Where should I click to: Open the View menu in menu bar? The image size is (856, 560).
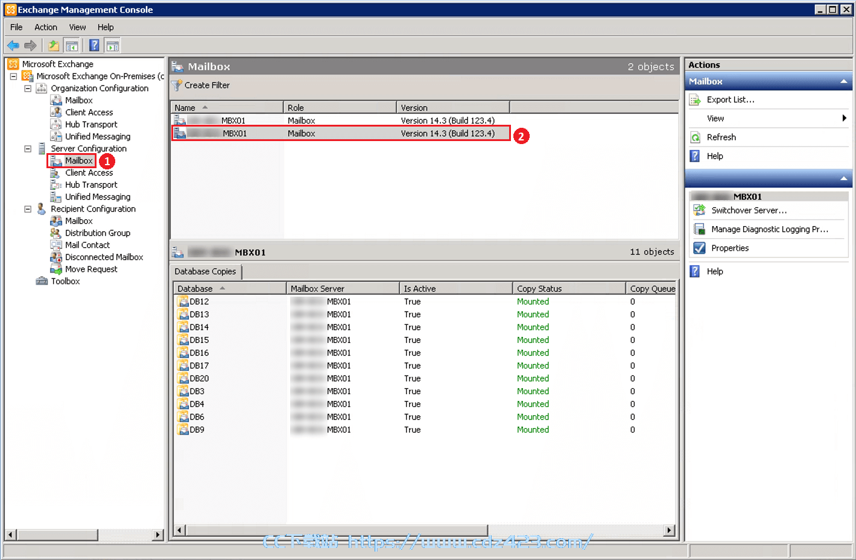coord(77,27)
